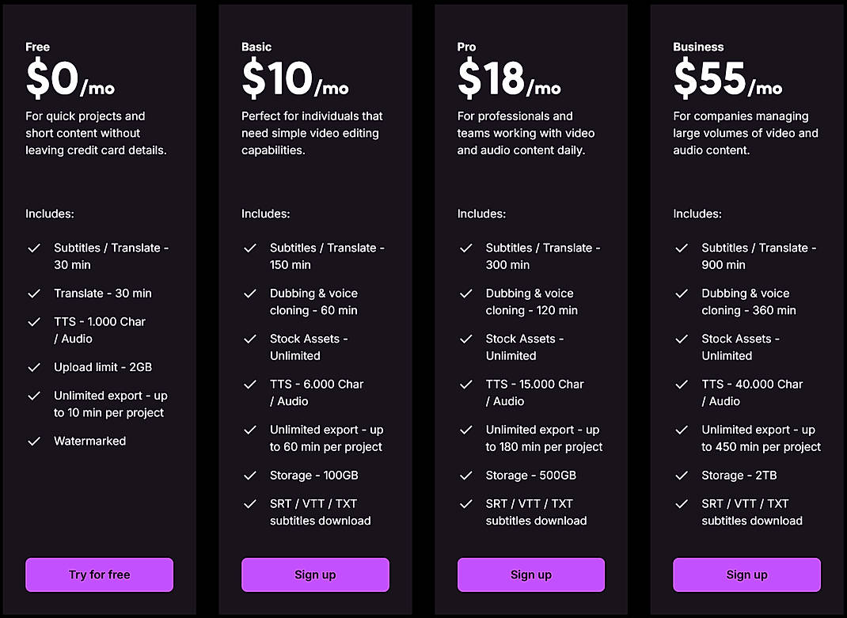The height and width of the screenshot is (618, 847).
Task: Click the "$55/mo" price label
Action: coord(728,79)
